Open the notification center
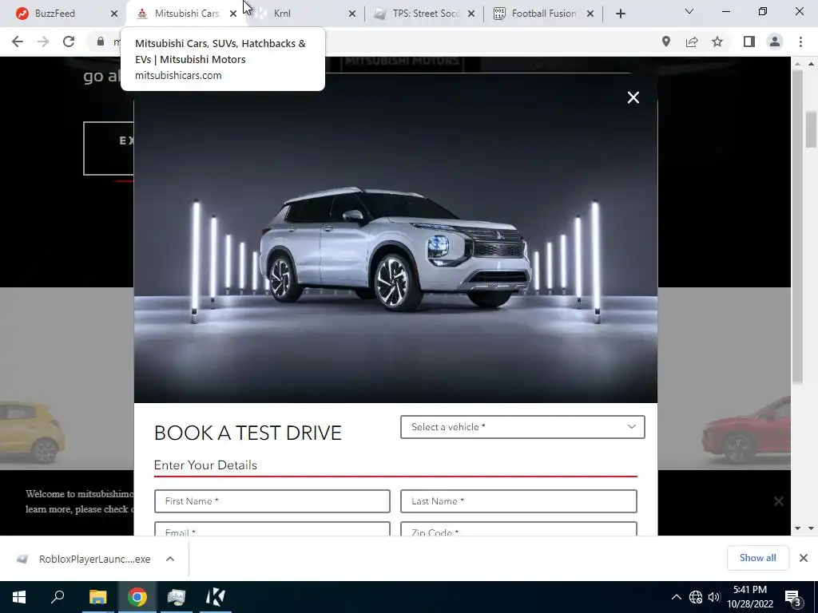The height and width of the screenshot is (613, 818). click(793, 597)
